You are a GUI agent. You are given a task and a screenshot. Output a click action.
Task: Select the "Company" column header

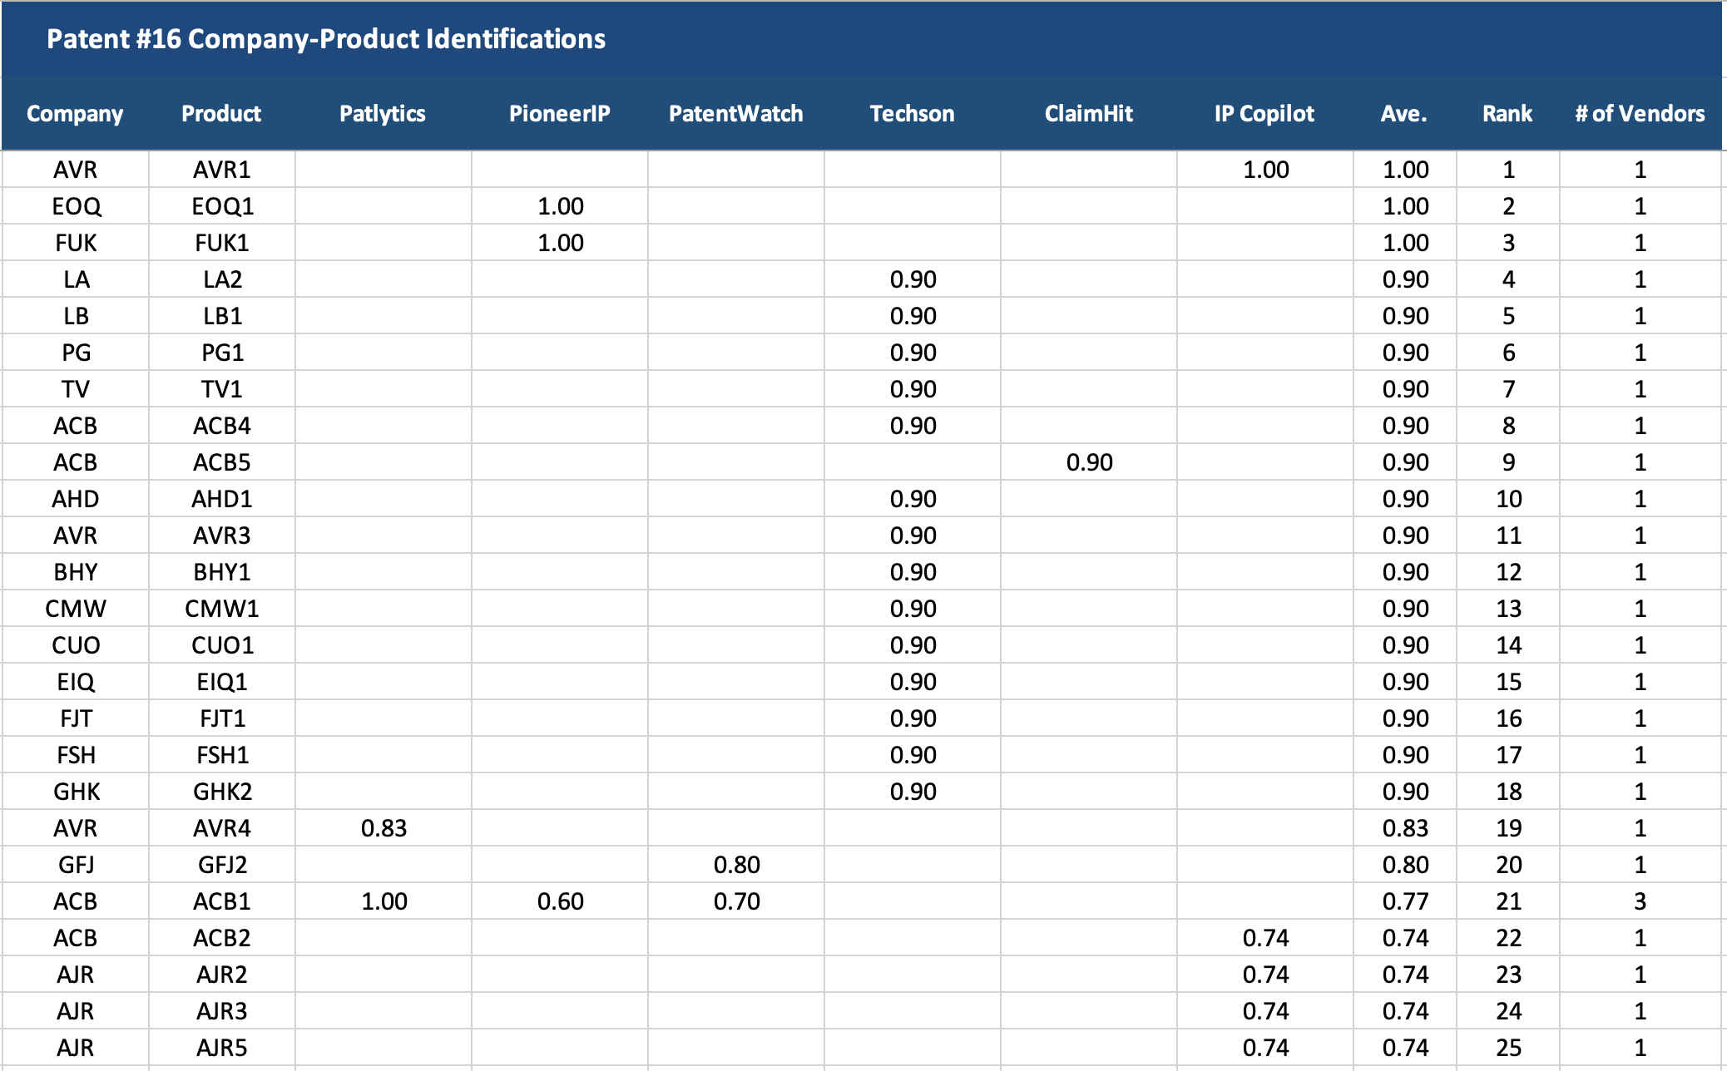pos(75,114)
